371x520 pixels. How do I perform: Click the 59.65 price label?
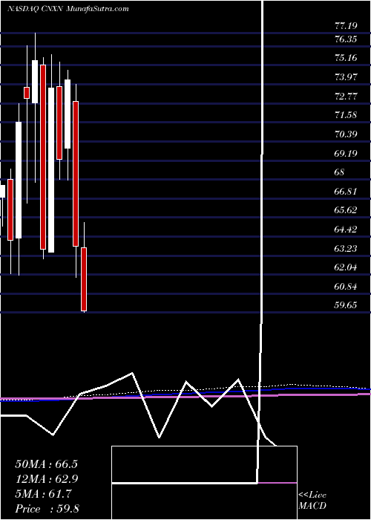[x=347, y=305]
